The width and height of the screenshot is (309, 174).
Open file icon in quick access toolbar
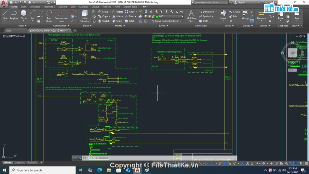point(16,2)
